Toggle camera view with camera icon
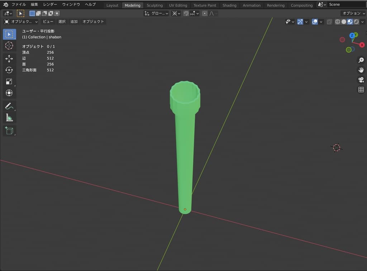367x271 pixels. (x=361, y=80)
